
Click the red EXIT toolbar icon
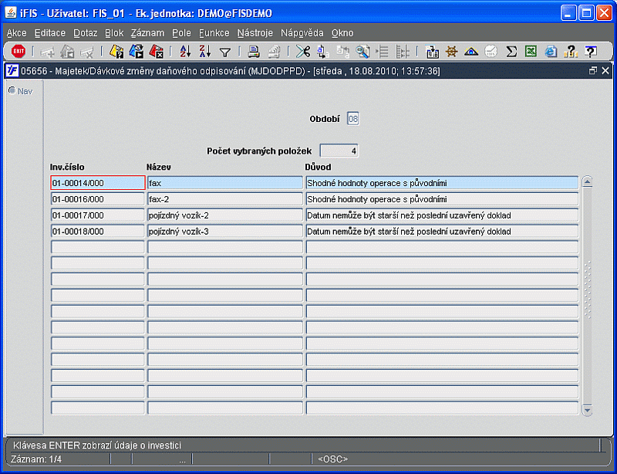click(x=18, y=51)
